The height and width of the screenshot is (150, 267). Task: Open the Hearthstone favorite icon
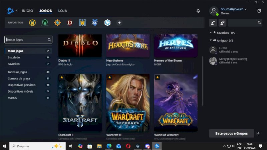(x=57, y=23)
